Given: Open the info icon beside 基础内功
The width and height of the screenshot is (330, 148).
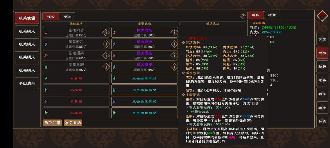Looking at the screenshot, I should pyautogui.click(x=106, y=32).
